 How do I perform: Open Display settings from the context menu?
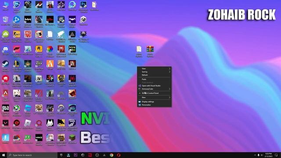(154, 101)
